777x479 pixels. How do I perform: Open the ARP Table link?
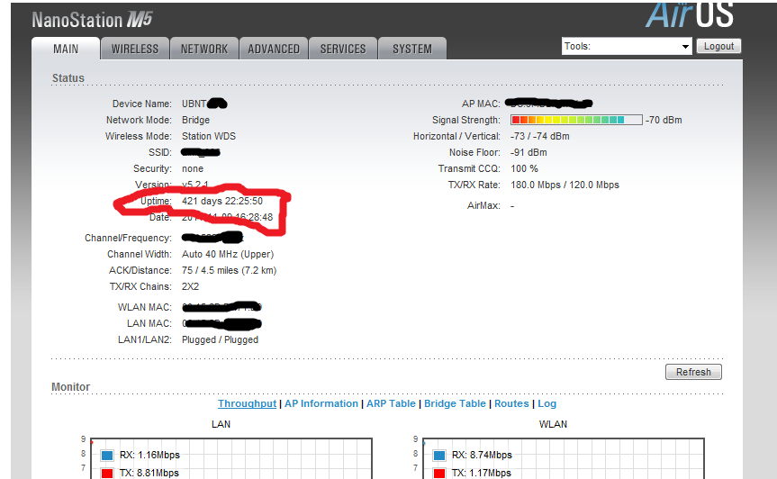[391, 403]
